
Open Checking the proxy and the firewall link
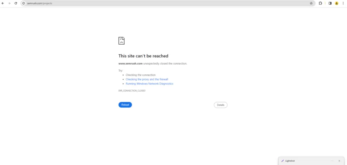click(x=147, y=79)
